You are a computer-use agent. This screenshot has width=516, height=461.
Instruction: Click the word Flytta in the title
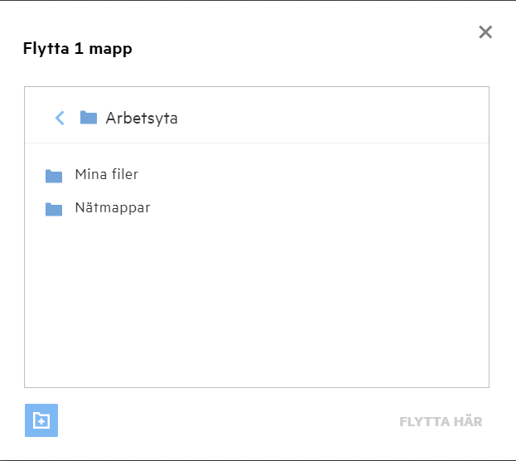(46, 49)
